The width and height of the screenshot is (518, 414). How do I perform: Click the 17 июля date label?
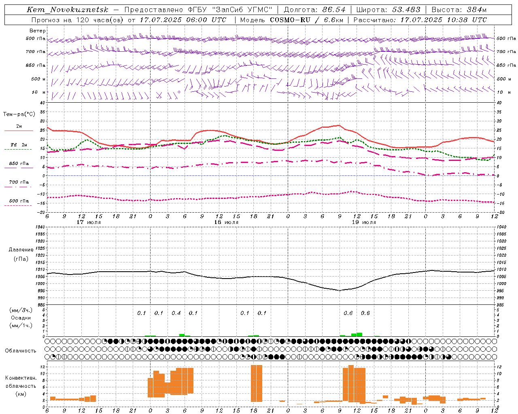click(x=89, y=222)
